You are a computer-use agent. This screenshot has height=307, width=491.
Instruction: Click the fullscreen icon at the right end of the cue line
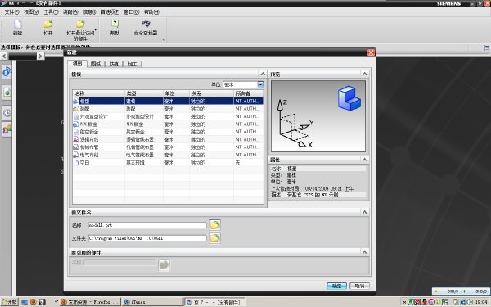486,47
